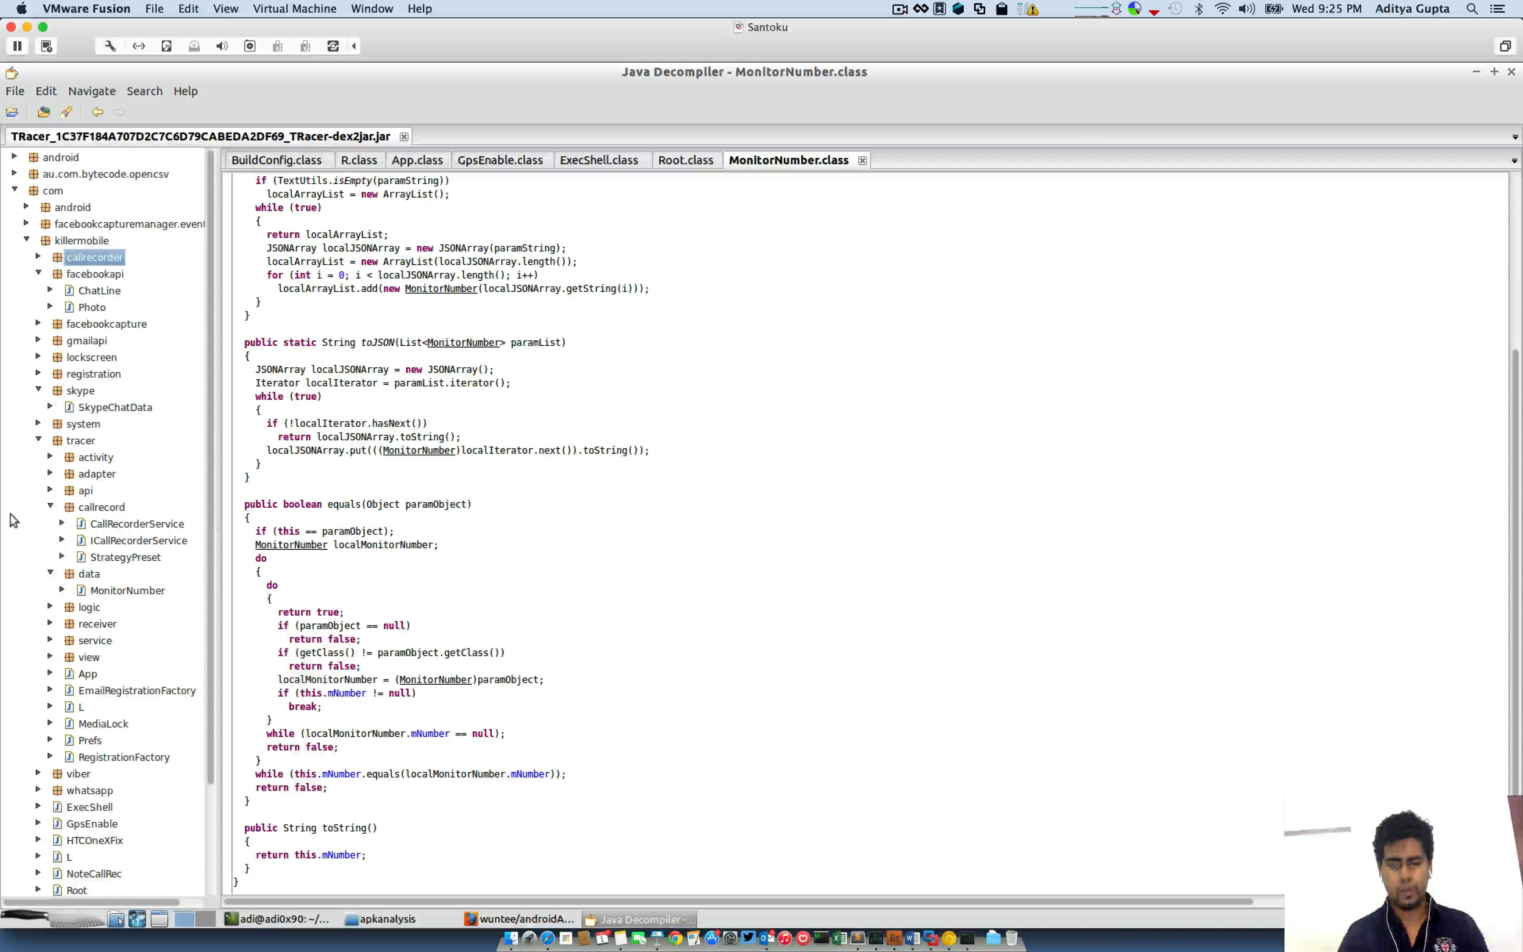Expand the callrecorder package node

[38, 256]
